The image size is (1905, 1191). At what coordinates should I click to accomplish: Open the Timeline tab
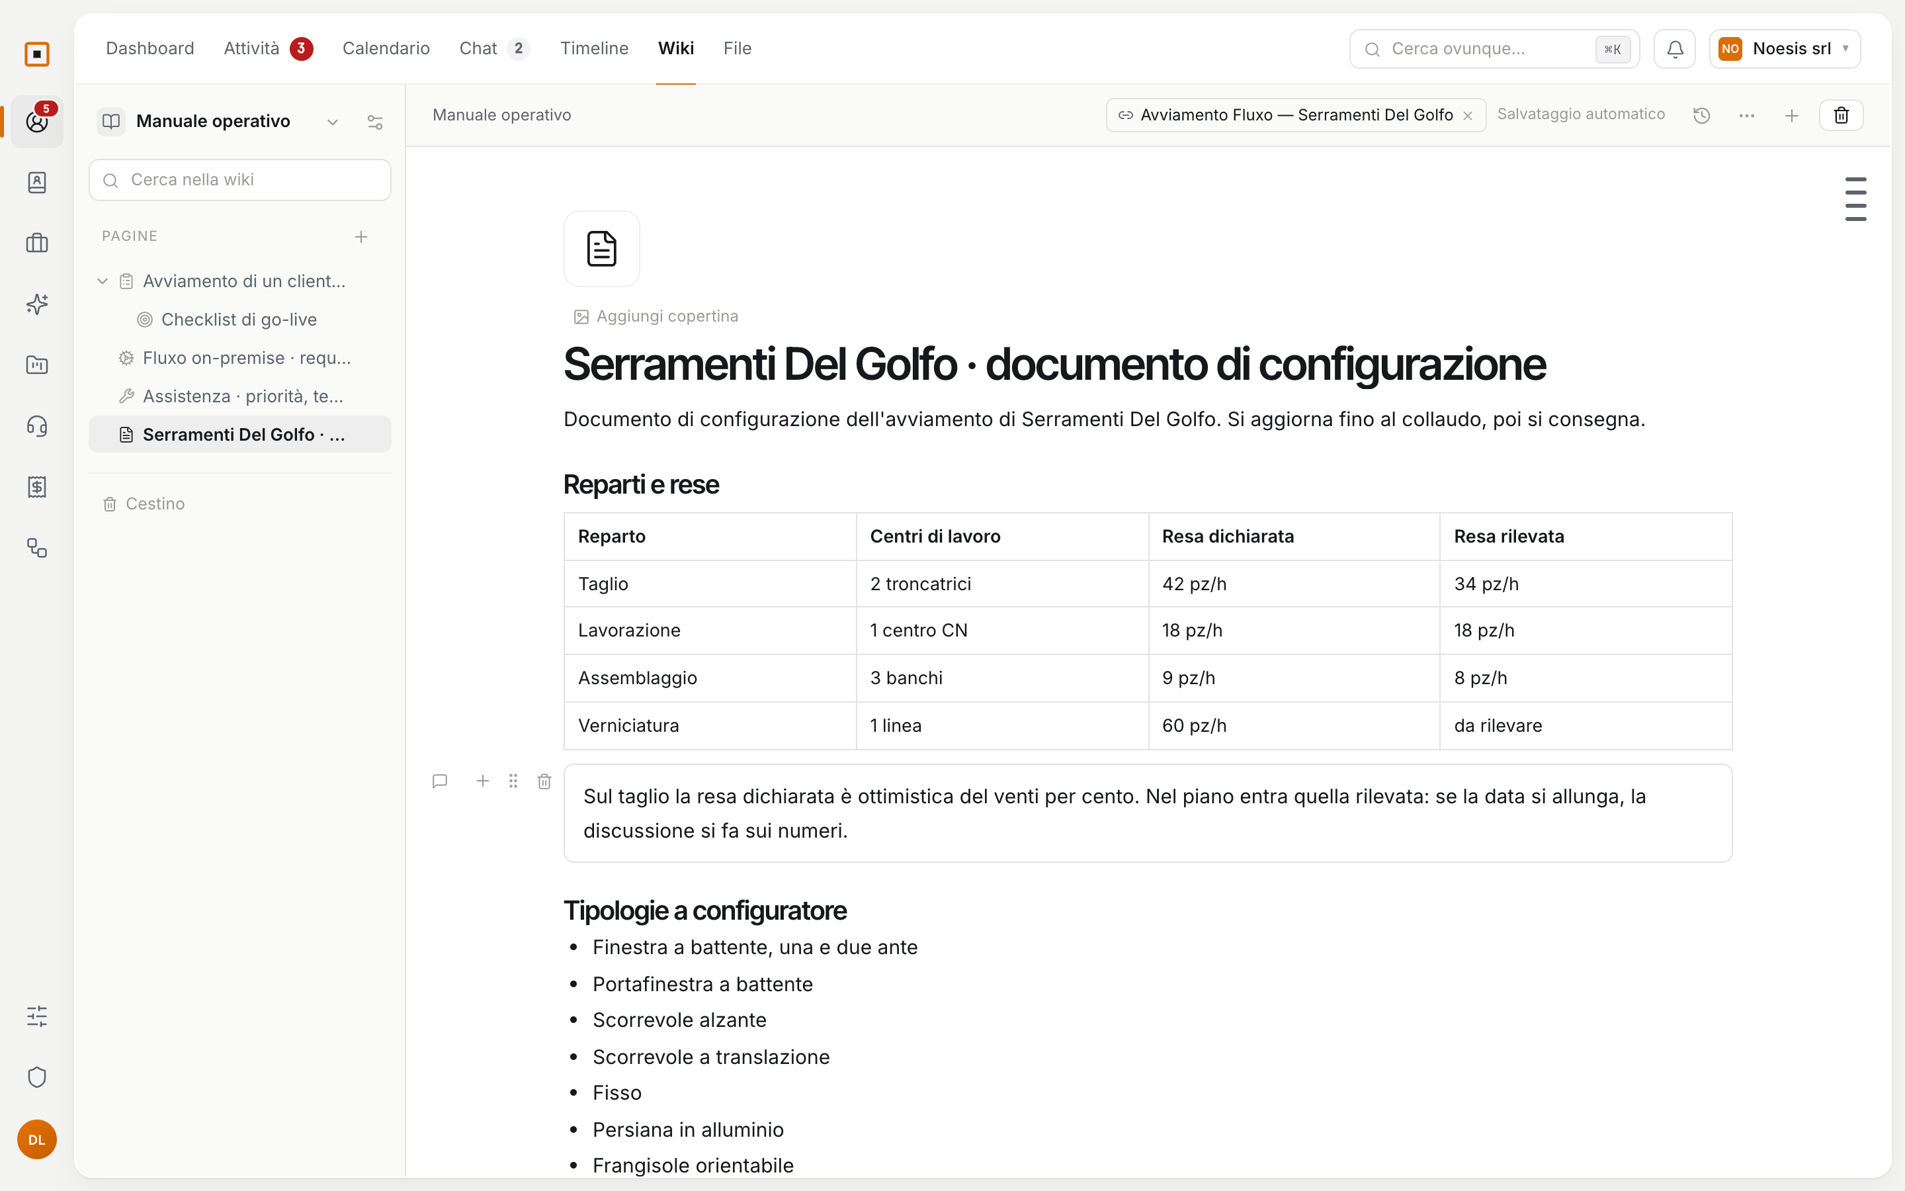tap(595, 49)
